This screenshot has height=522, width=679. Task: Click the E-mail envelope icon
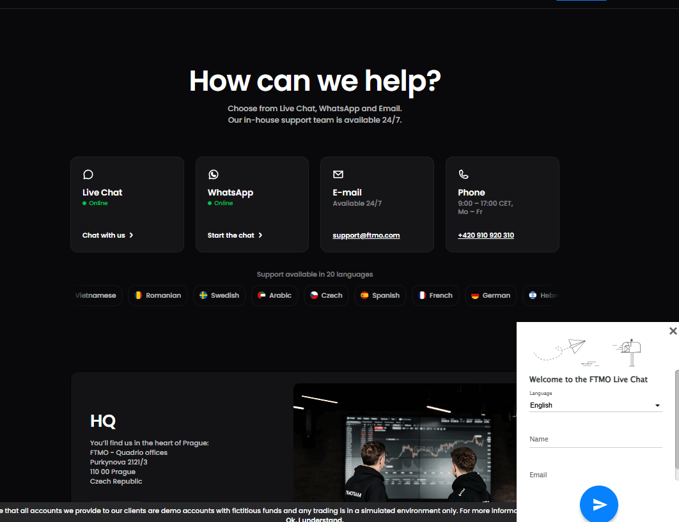click(x=338, y=174)
